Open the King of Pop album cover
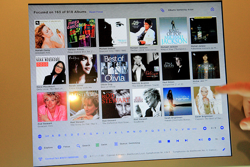 [x=173, y=31]
